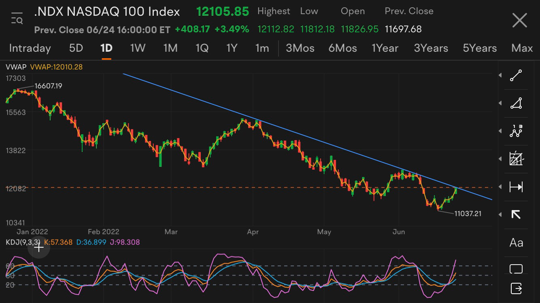Tap the crosshair cursor button
Viewport: 540px width, 303px height.
(39, 248)
